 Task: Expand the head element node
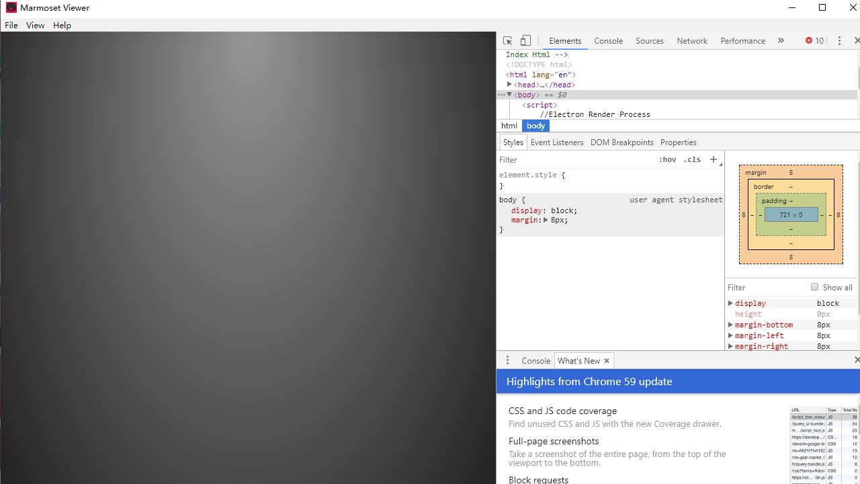point(509,85)
